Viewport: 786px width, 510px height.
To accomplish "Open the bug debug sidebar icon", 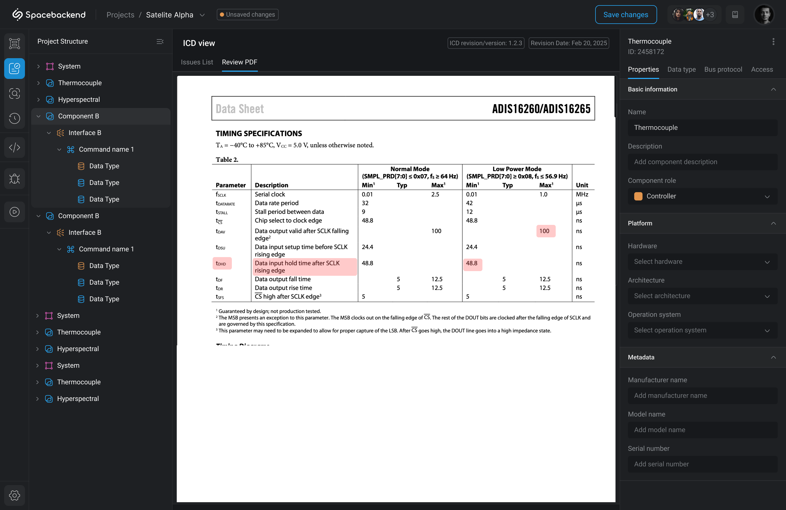I will (x=15, y=179).
